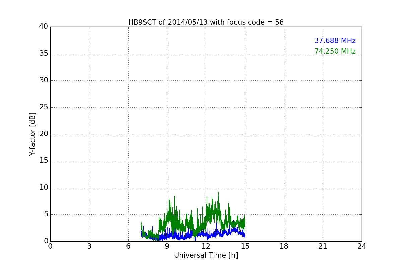This screenshot has height=268, width=402.
Task: Click the y-axis tick label '30'
Action: (x=44, y=80)
